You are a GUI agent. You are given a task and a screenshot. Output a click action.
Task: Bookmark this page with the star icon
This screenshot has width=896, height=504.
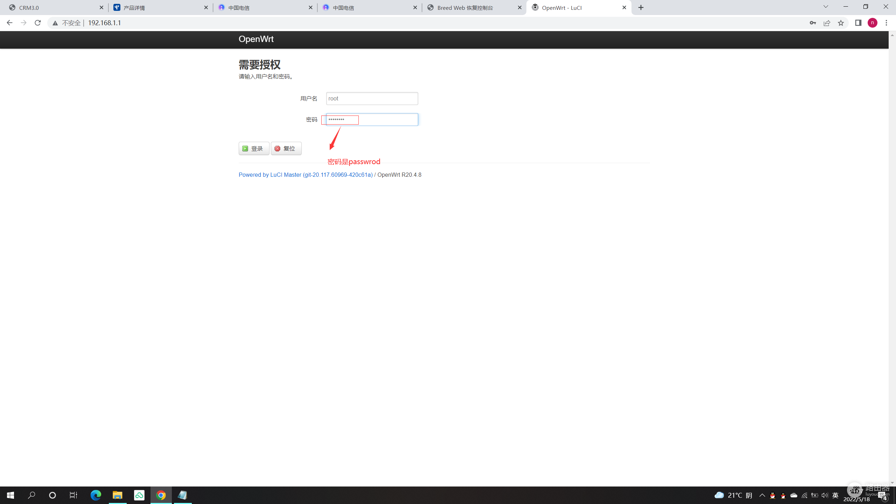point(841,23)
